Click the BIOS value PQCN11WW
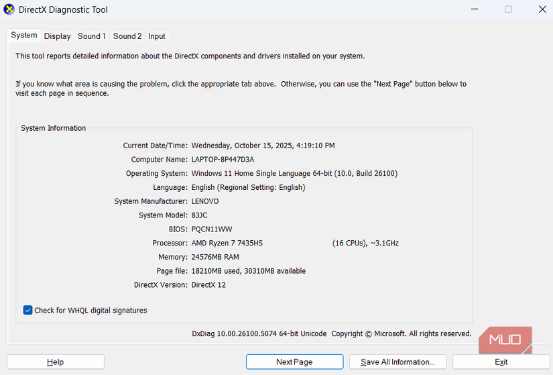 [212, 229]
